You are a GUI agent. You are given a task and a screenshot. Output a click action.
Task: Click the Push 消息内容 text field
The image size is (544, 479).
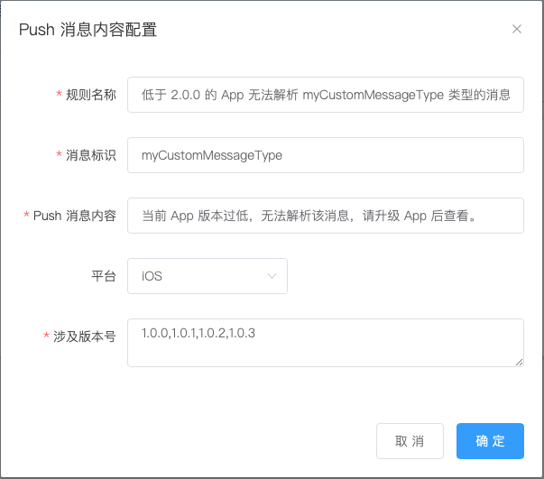[326, 216]
